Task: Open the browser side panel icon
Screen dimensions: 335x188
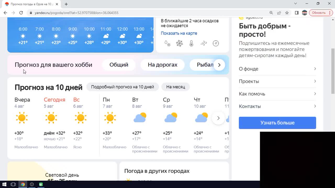Action: pyautogui.click(x=297, y=13)
